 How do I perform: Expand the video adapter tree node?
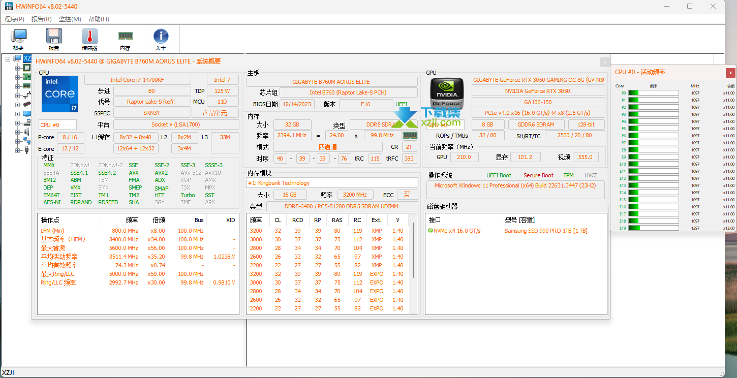(x=17, y=105)
